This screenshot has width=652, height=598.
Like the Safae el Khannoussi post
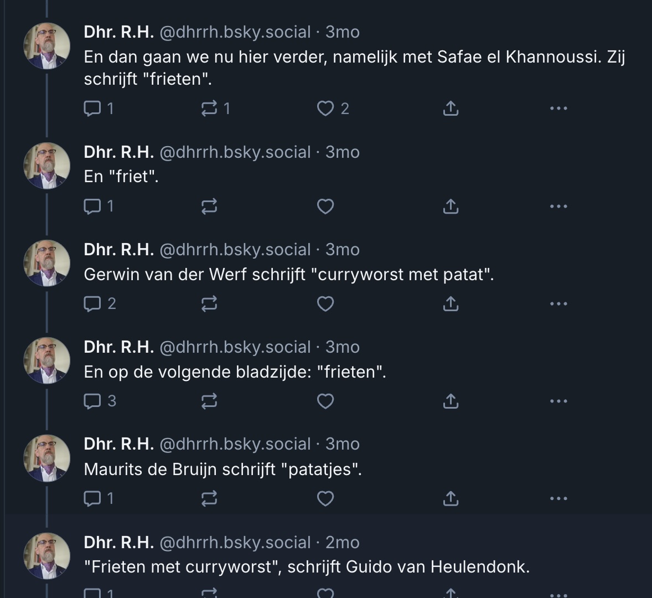coord(325,109)
